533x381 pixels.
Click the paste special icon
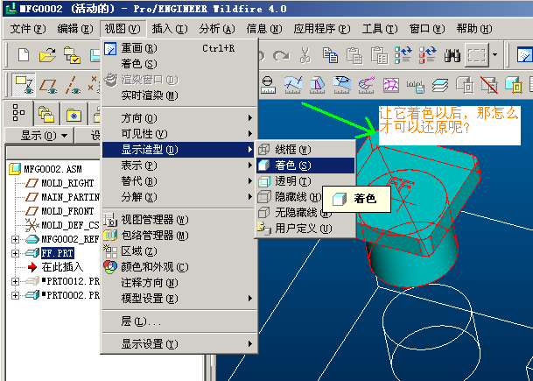[x=379, y=55]
